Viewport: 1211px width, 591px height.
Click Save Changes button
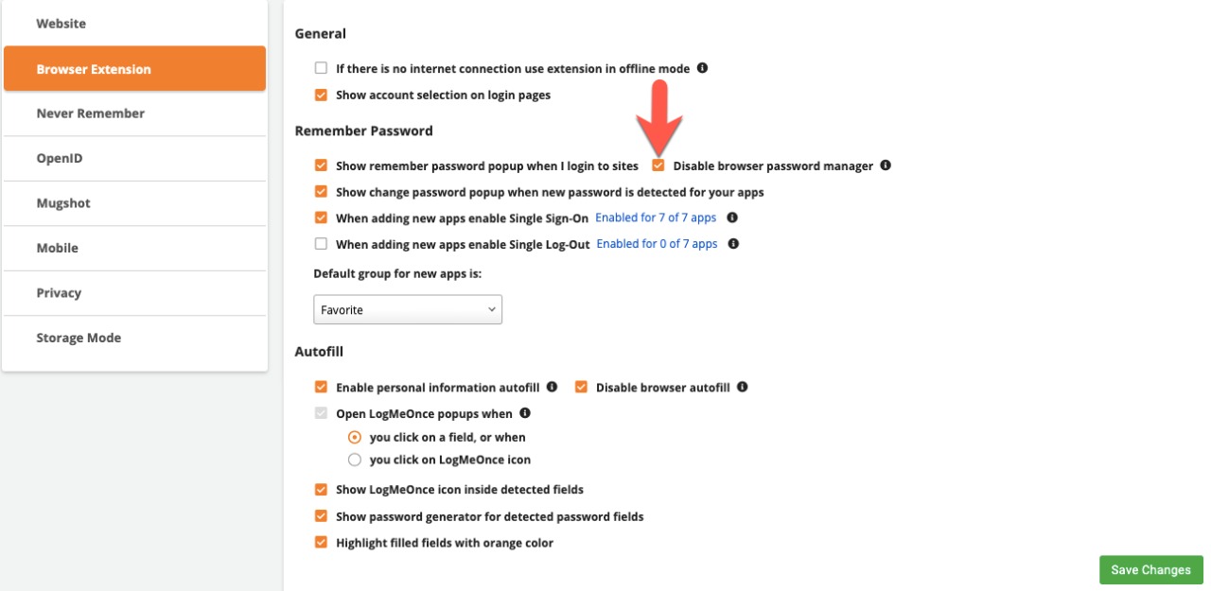(1150, 569)
